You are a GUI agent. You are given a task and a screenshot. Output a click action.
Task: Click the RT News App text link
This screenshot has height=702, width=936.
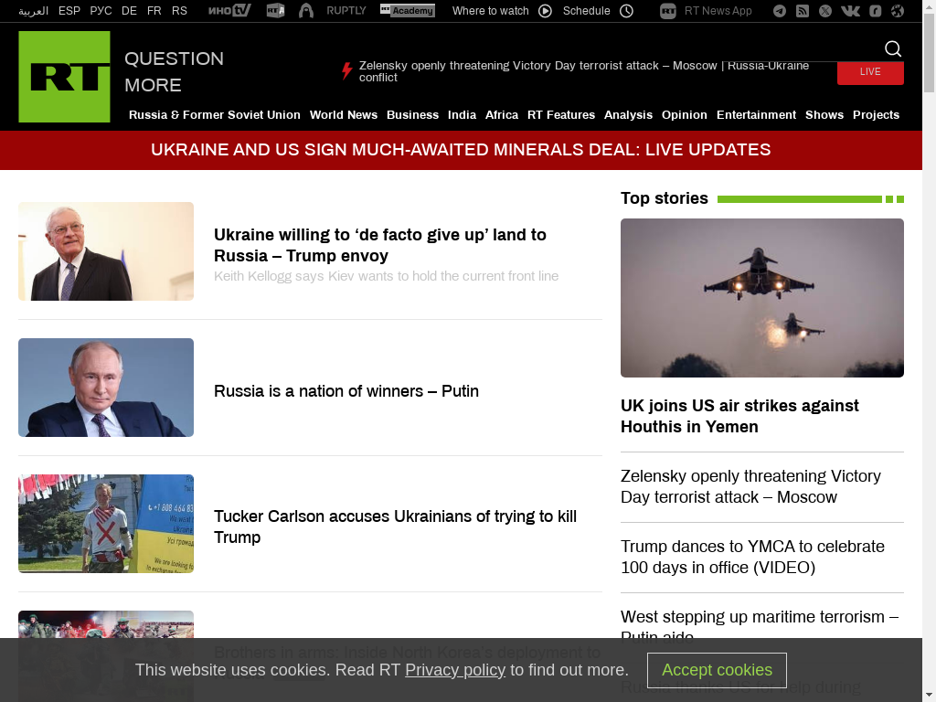coord(718,11)
